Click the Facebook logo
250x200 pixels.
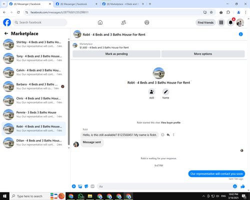(x=7, y=22)
